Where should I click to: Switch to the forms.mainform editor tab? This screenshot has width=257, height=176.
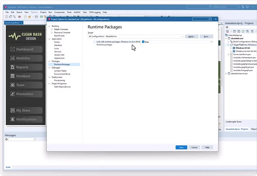(12, 23)
